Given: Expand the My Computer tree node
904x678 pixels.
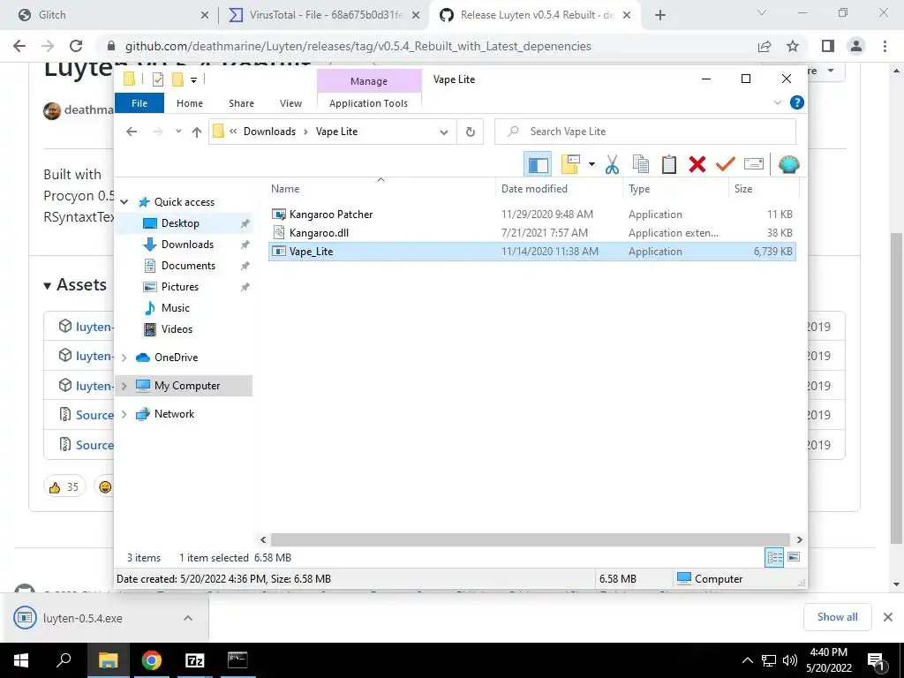Looking at the screenshot, I should tap(124, 386).
